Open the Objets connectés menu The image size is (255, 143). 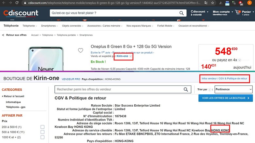click(x=72, y=26)
